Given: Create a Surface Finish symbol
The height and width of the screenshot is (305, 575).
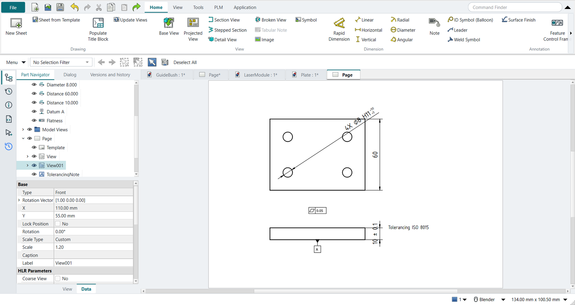Looking at the screenshot, I should pyautogui.click(x=519, y=20).
